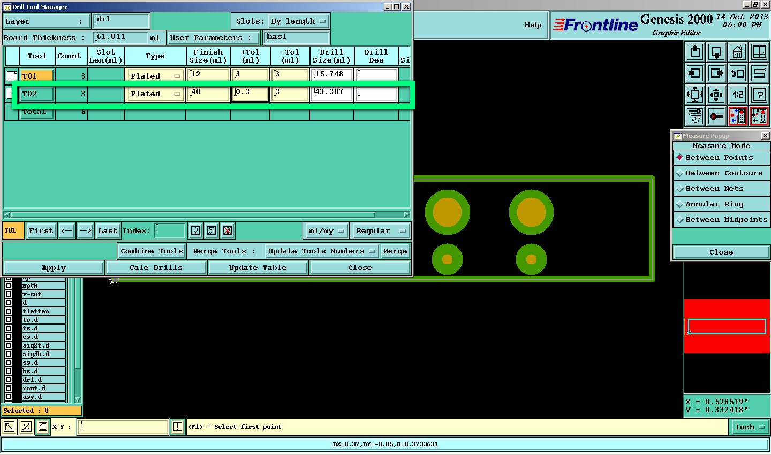771x455 pixels.
Task: Toggle the checkbox for layer rout.d
Action: 9,388
